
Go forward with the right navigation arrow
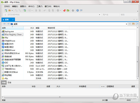tap(8, 24)
